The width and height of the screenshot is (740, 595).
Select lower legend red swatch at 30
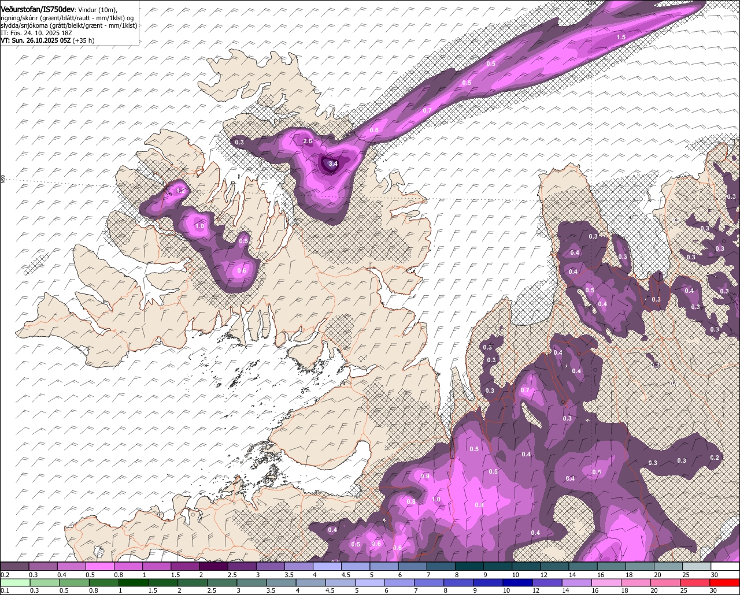point(725,582)
